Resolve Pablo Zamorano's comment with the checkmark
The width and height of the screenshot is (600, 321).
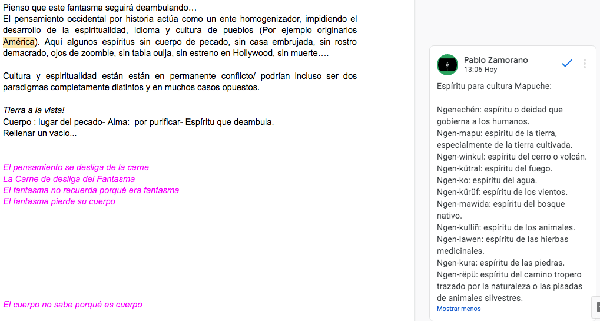click(566, 64)
